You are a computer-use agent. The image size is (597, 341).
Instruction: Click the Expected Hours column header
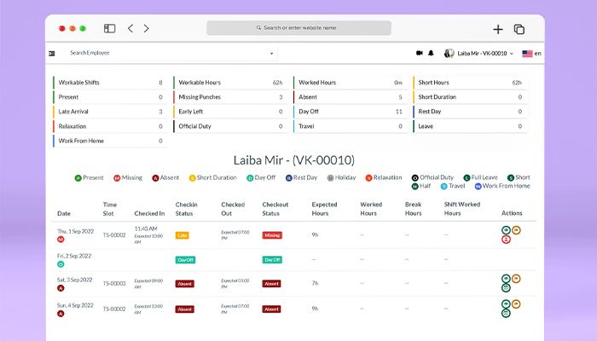click(324, 209)
